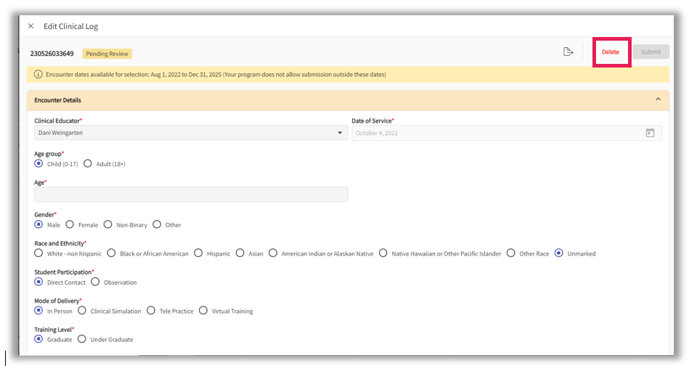
Task: Choose Female gender option
Action: click(x=70, y=225)
